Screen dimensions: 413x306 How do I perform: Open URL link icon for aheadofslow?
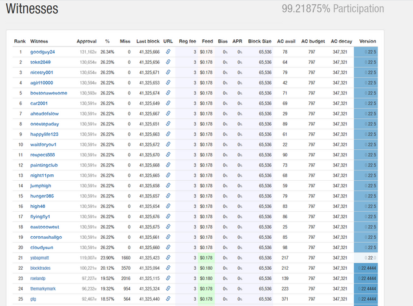point(168,114)
